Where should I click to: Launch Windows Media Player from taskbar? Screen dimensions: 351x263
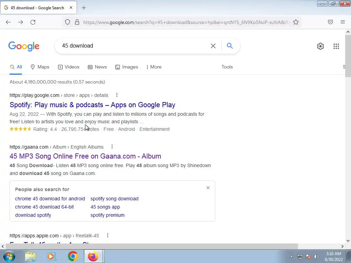click(51, 256)
